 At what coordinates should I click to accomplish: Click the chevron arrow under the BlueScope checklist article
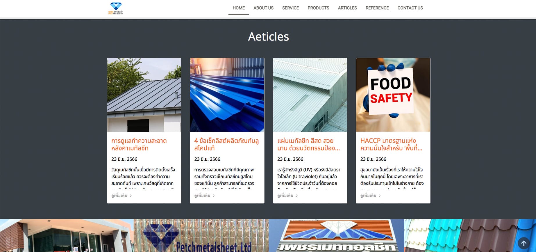point(214,196)
